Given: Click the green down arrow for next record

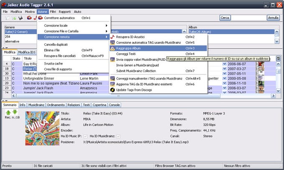Looking at the screenshot, I should tap(15, 112).
